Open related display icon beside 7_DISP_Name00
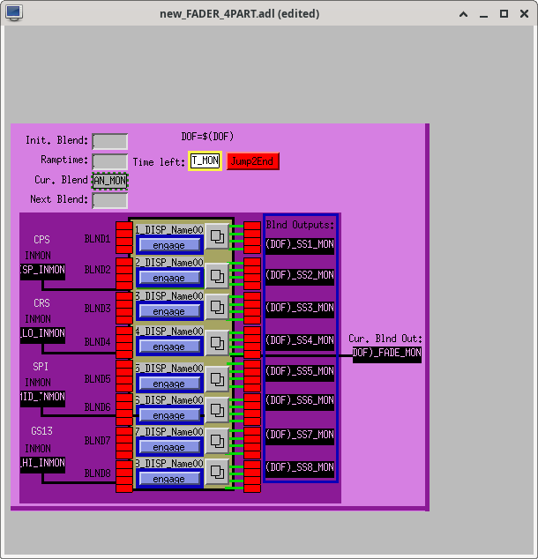Viewport: 538px width, 559px height. point(217,441)
